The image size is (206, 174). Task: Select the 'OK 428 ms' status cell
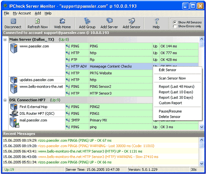(x=179, y=60)
